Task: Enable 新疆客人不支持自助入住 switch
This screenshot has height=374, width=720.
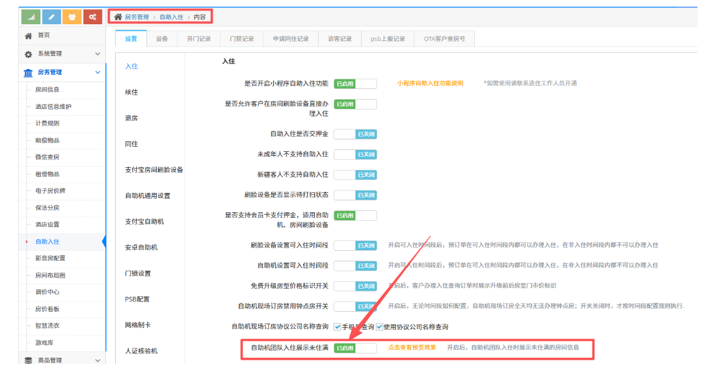Action: pos(355,175)
